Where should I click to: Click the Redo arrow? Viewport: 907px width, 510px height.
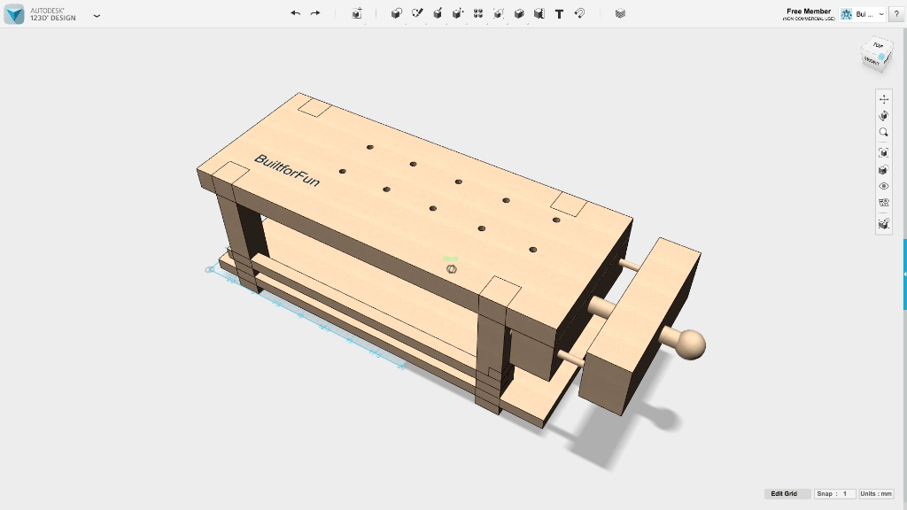[x=315, y=13]
